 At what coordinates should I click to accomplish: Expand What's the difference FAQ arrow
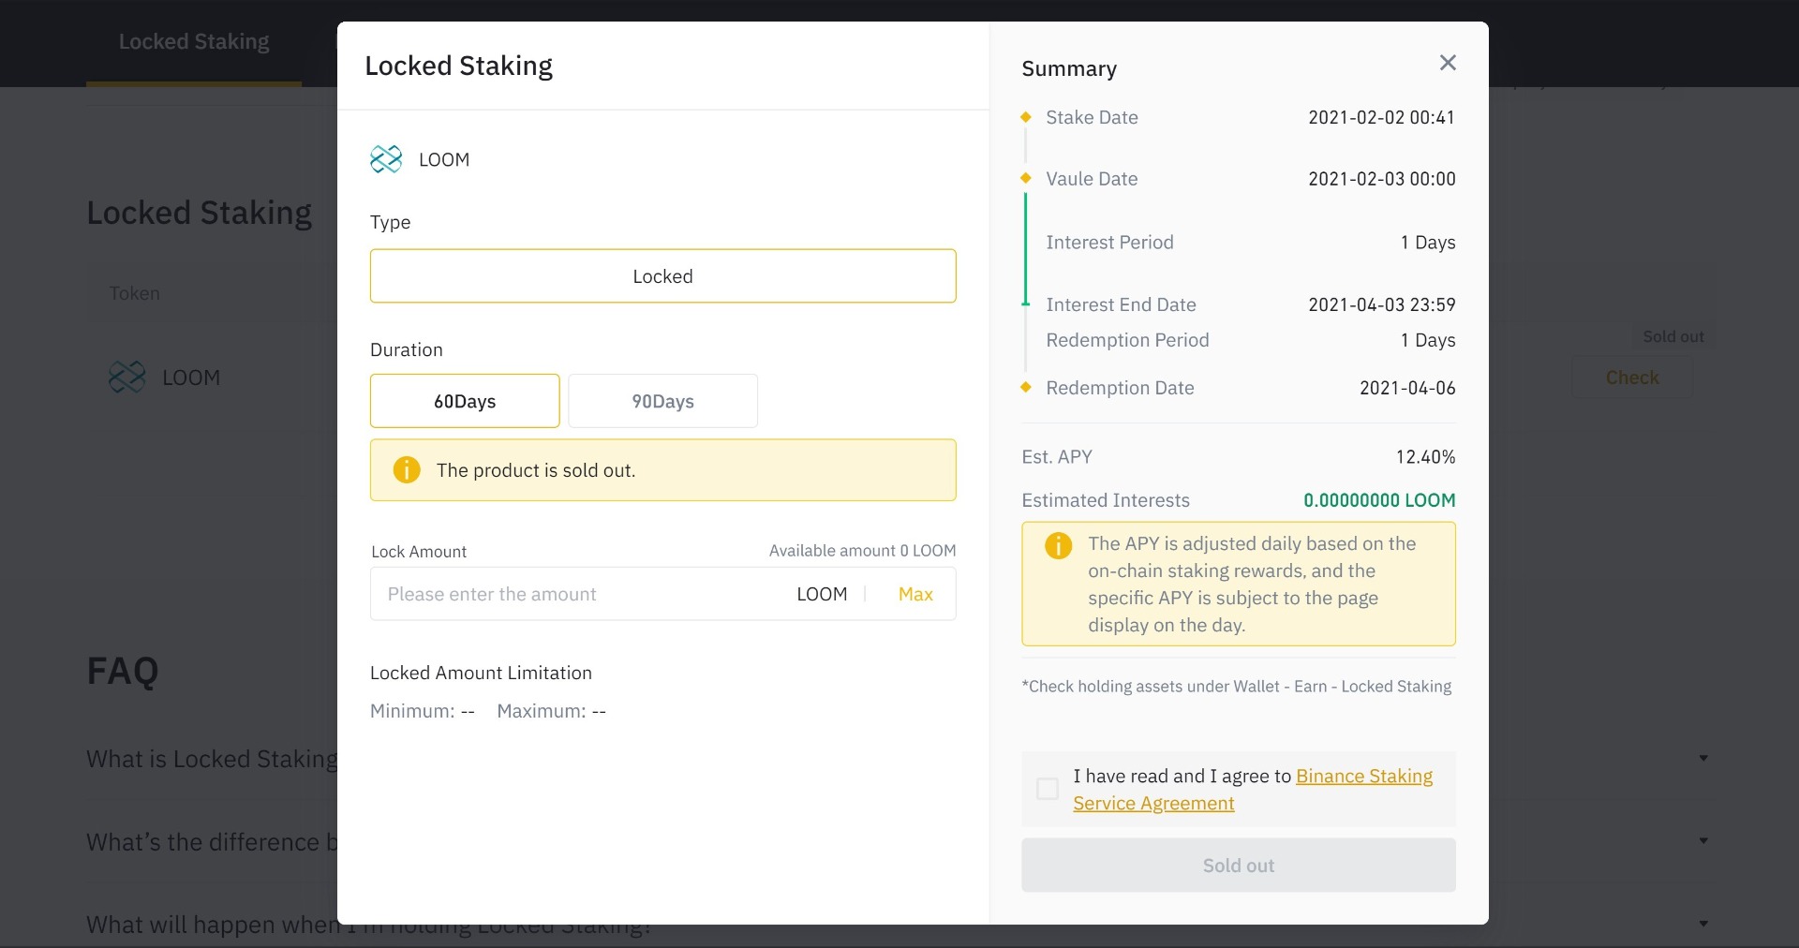[1703, 841]
